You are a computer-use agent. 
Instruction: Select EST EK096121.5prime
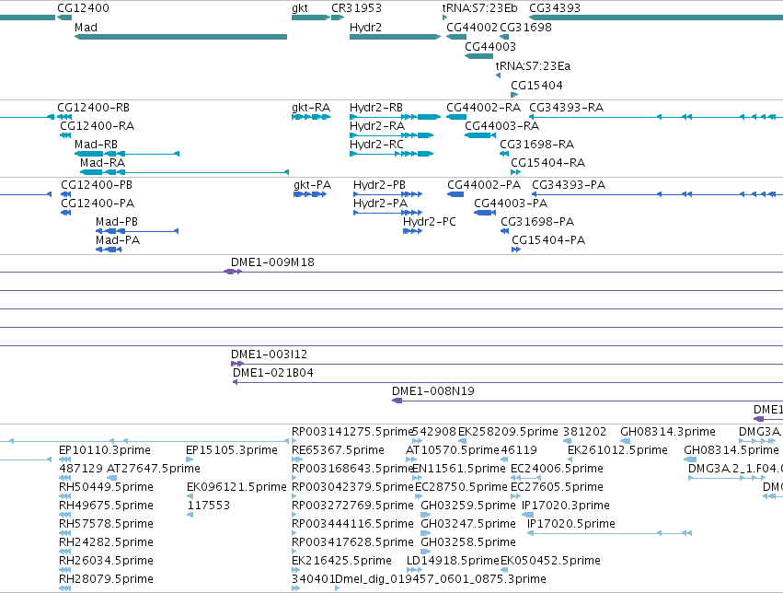point(236,487)
